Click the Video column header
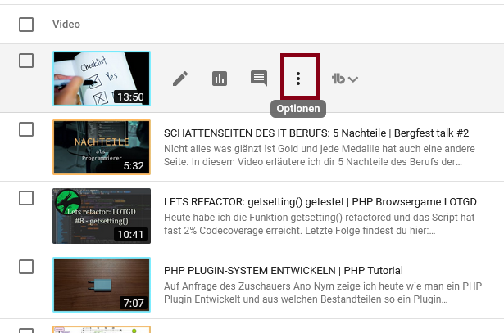This screenshot has width=504, height=333. [66, 25]
